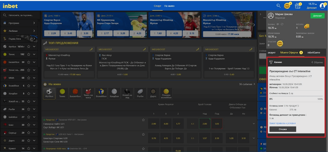
Task: Favorite Тенис with its sidebar star
Action: (x=29, y=54)
